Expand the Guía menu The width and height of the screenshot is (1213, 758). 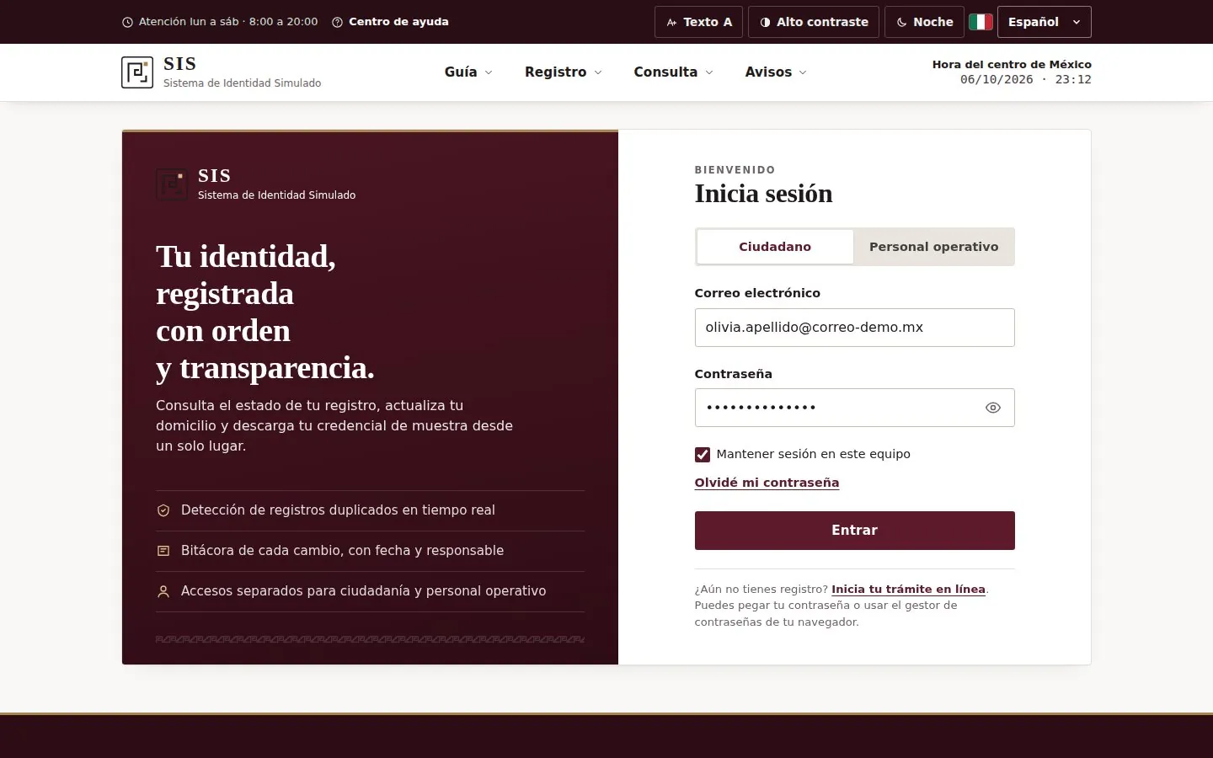tap(468, 72)
